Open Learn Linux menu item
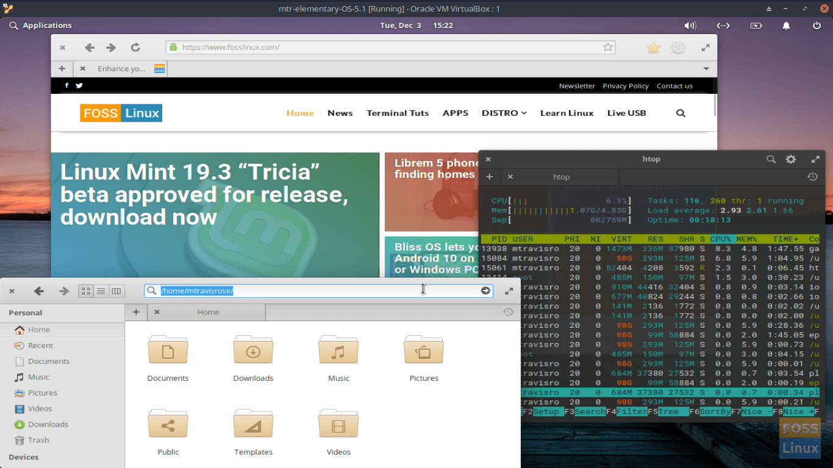Viewport: 833px width, 468px height. click(567, 113)
